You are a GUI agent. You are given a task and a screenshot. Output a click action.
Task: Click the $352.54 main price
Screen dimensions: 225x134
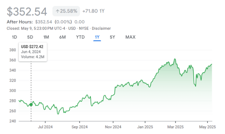point(27,11)
